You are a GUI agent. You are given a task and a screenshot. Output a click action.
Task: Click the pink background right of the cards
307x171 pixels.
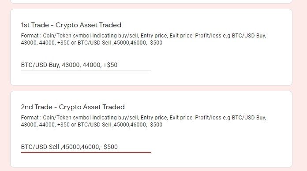(300, 85)
